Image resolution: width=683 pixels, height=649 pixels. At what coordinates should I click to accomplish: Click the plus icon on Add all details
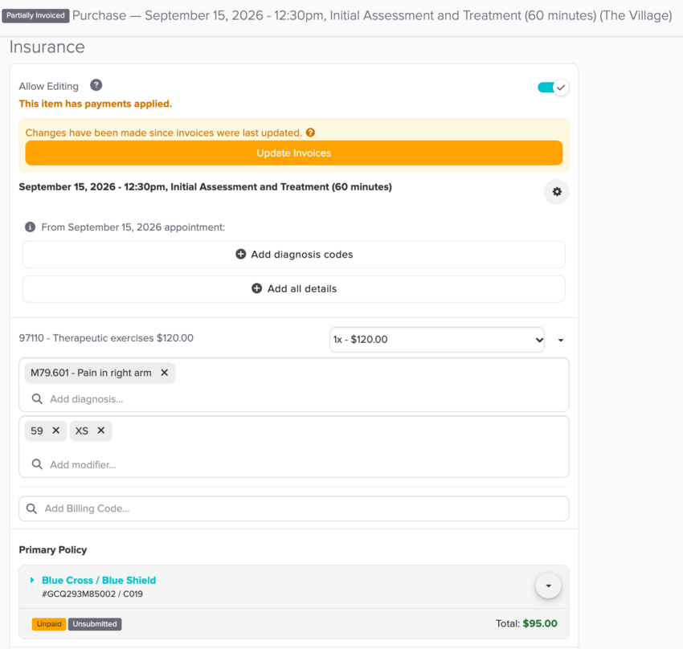click(x=257, y=288)
